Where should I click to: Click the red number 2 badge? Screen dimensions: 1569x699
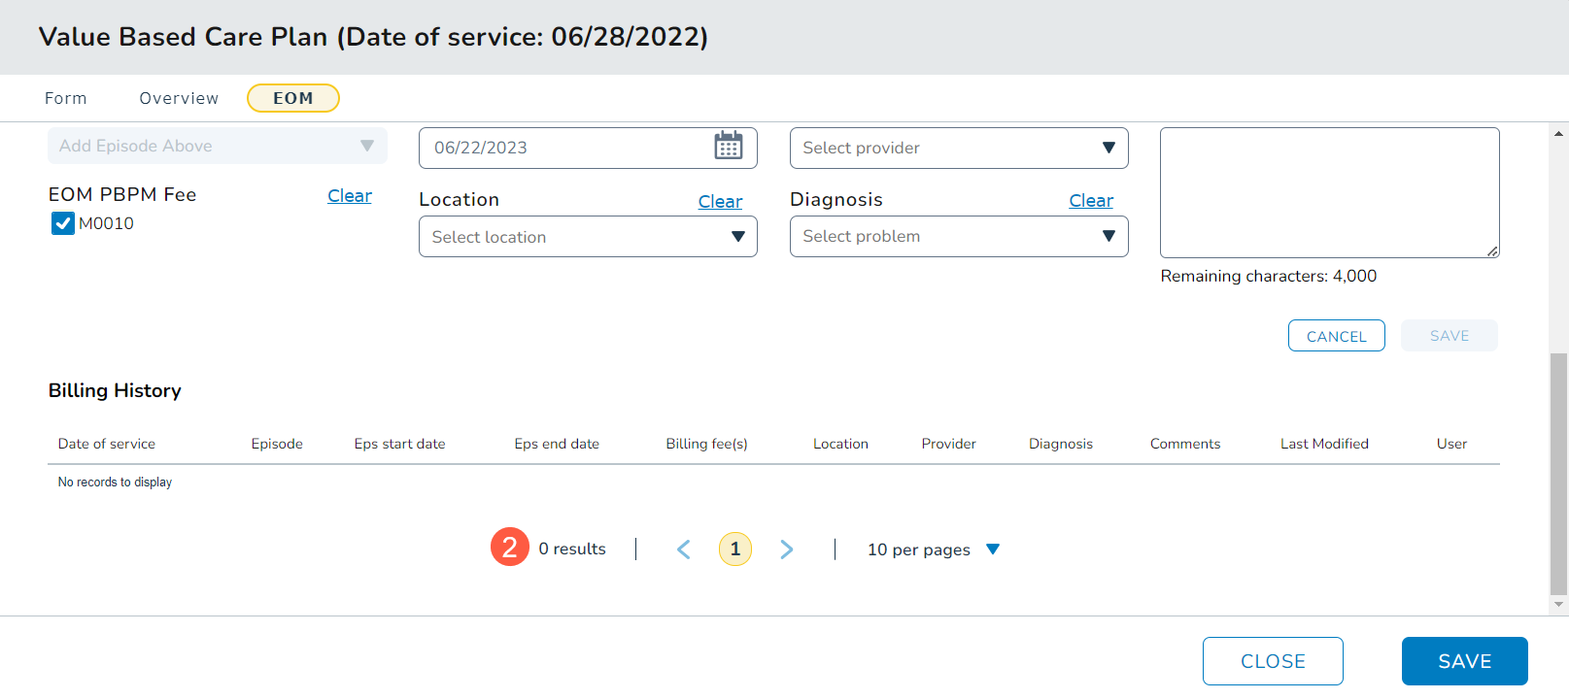point(509,548)
